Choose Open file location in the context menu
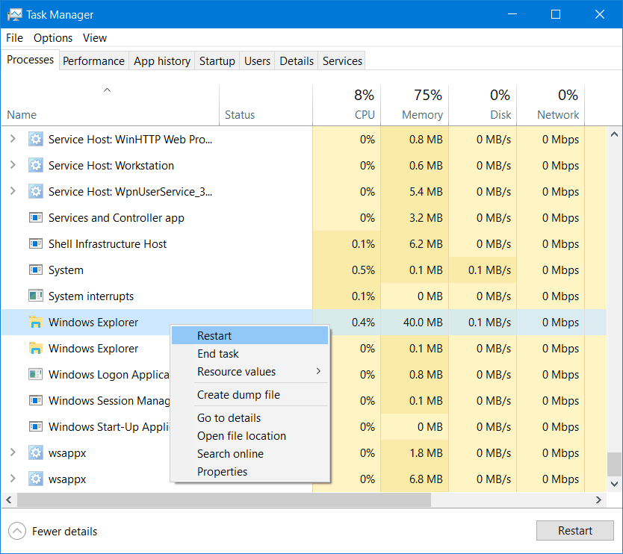Image resolution: width=623 pixels, height=554 pixels. pos(250,435)
